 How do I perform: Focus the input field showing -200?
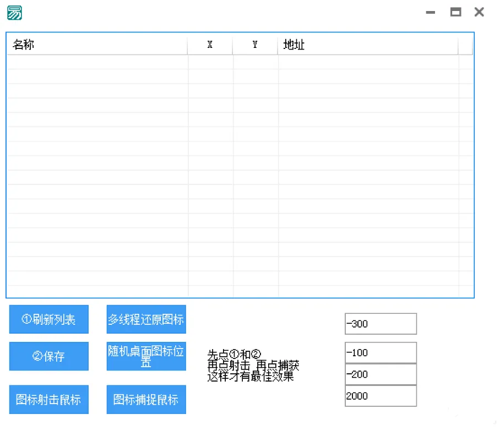[x=380, y=374]
